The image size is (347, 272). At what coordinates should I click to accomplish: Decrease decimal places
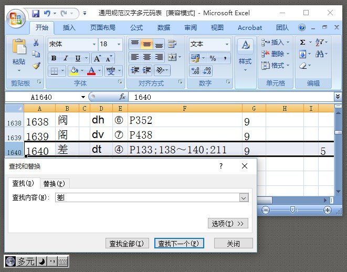point(207,70)
